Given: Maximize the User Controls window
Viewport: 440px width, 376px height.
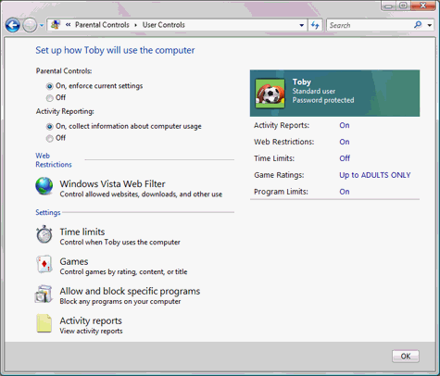Looking at the screenshot, I should click(403, 6).
